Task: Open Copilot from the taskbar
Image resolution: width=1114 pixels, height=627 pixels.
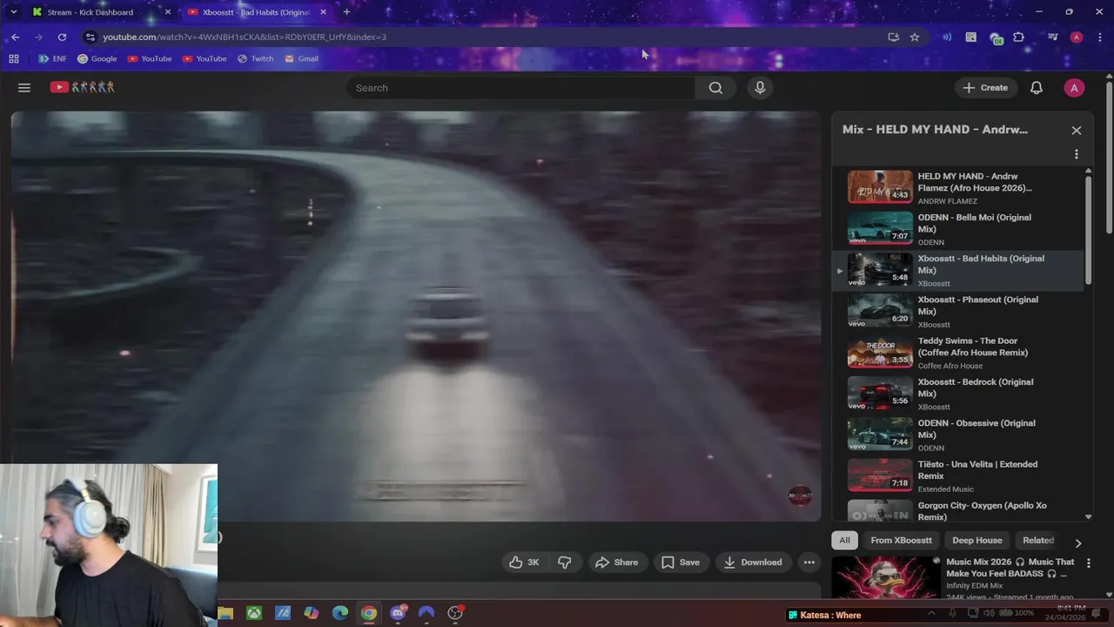Action: [x=312, y=613]
